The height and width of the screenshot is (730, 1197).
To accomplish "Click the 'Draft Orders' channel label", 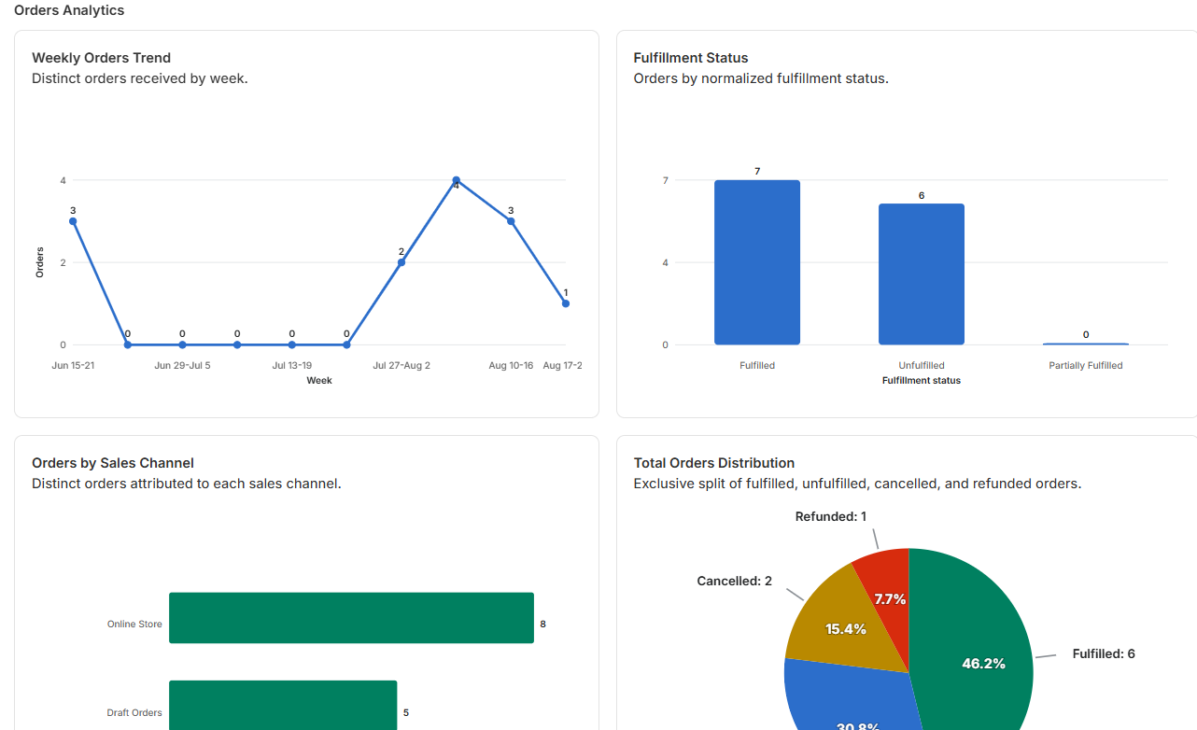I will (x=134, y=712).
